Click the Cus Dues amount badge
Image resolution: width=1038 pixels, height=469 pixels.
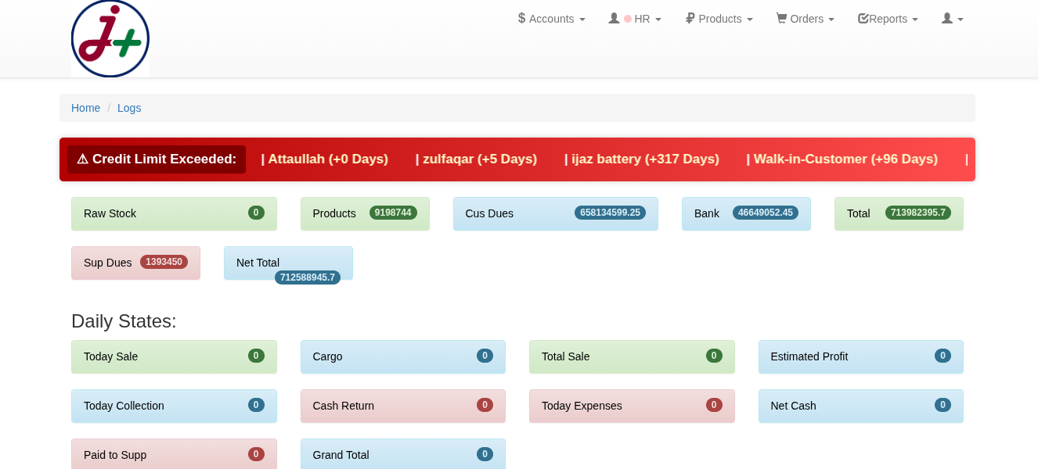(x=610, y=213)
